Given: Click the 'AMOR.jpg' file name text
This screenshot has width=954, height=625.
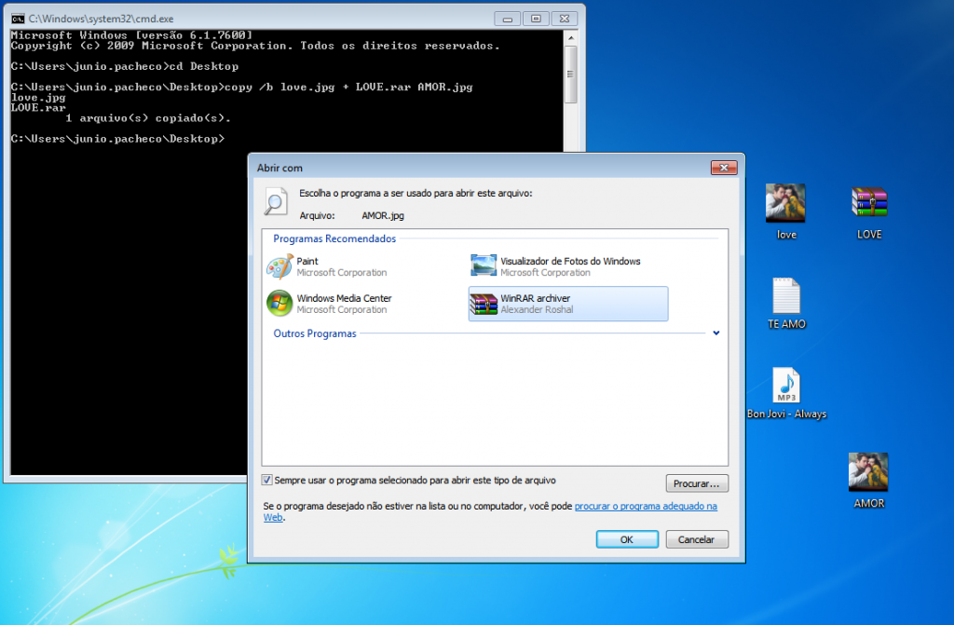Looking at the screenshot, I should [x=383, y=215].
